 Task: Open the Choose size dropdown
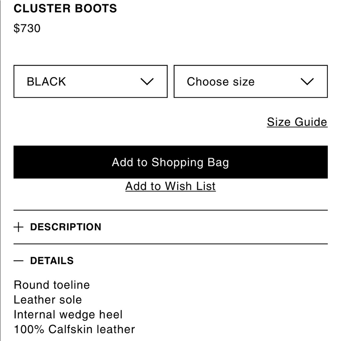251,81
